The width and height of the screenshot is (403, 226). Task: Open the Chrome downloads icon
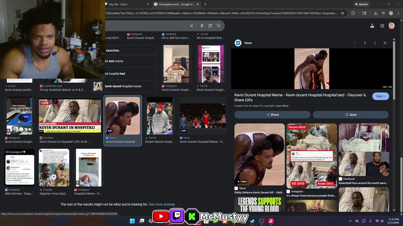pyautogui.click(x=376, y=13)
